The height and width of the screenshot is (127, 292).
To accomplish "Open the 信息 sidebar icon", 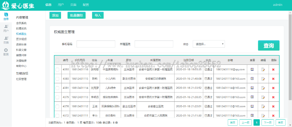I will pos(6,17).
